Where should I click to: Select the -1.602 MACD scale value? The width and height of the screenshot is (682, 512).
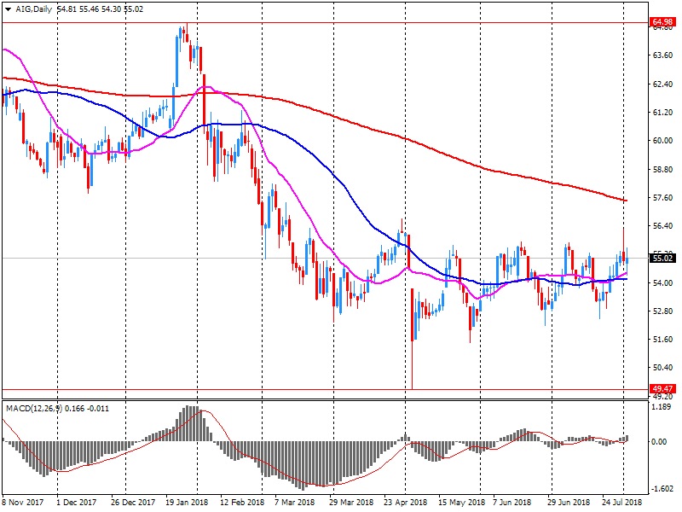(662, 488)
